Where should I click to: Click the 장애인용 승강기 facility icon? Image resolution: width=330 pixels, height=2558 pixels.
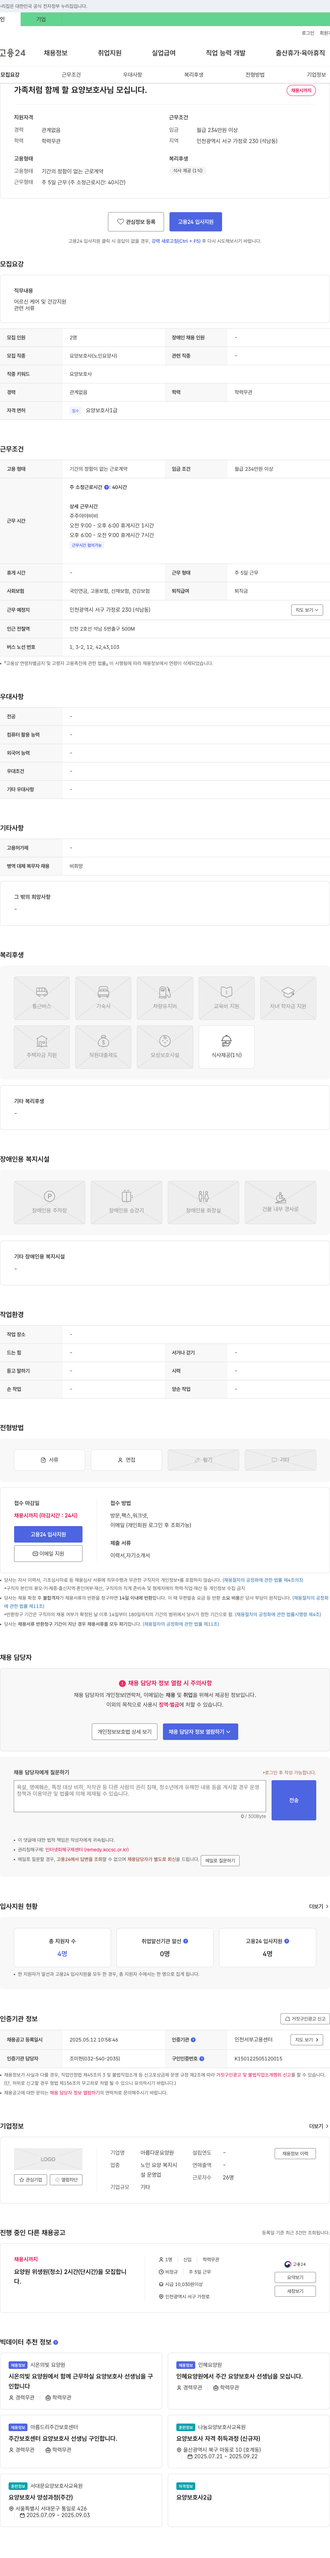click(126, 1201)
